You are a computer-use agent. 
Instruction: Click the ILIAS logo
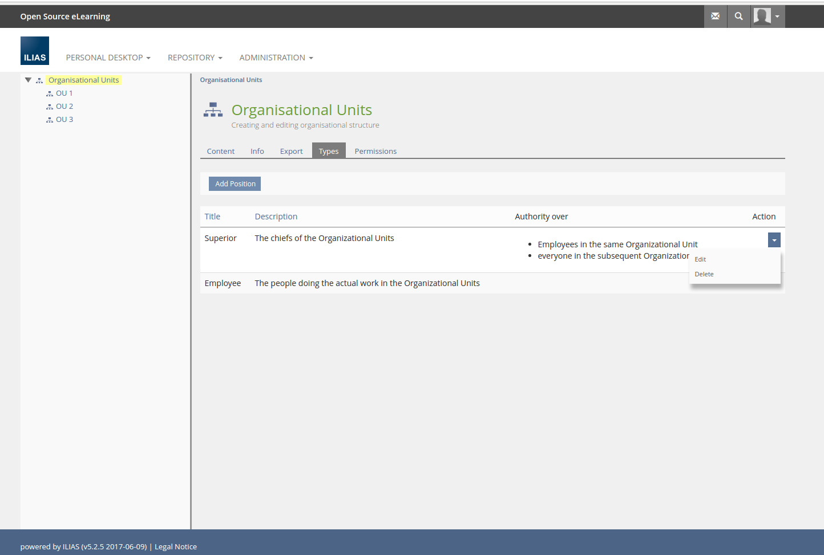(x=35, y=51)
